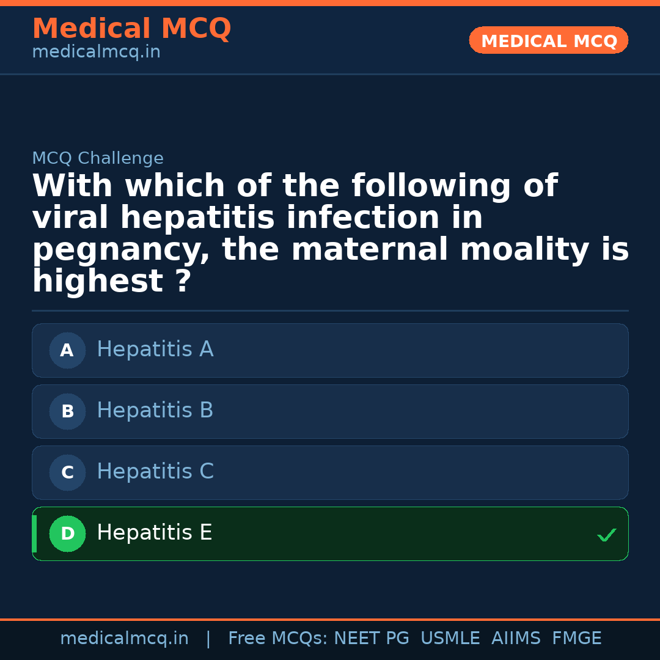This screenshot has width=660, height=660.
Task: Click the Free MCQs footer label
Action: pos(277,639)
